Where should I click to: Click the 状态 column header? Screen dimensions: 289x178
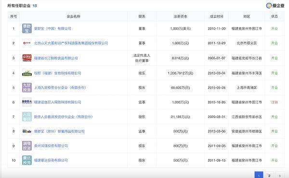point(274,16)
